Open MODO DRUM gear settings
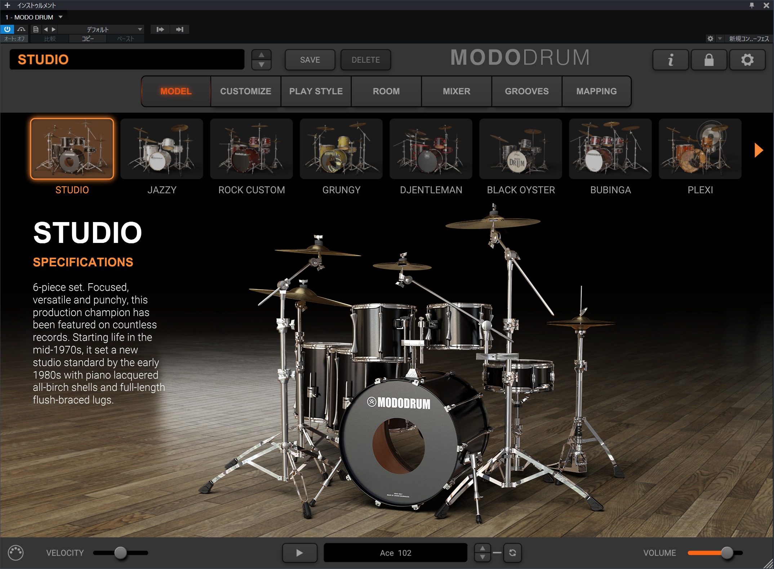The width and height of the screenshot is (774, 569). point(747,60)
